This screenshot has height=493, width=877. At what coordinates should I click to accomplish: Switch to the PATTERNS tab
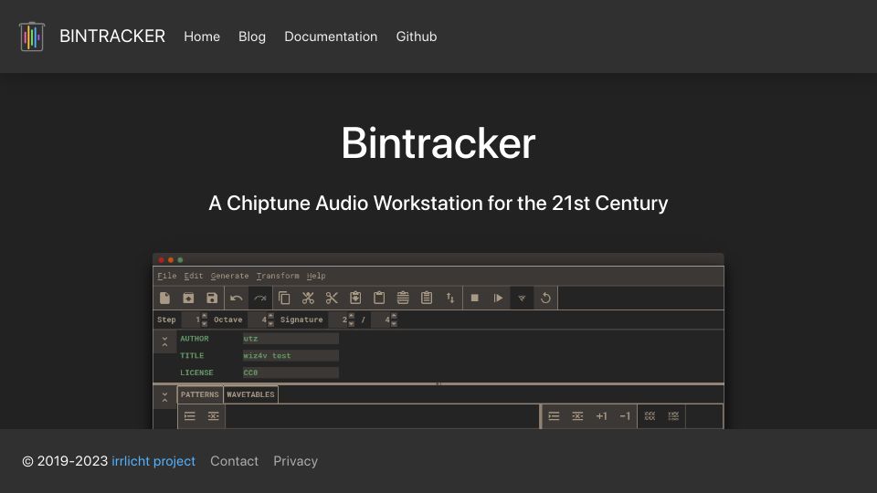(x=200, y=394)
